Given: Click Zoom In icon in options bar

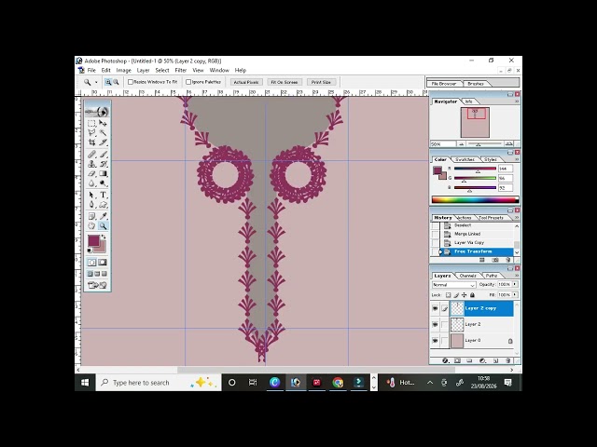Looking at the screenshot, I should (108, 82).
